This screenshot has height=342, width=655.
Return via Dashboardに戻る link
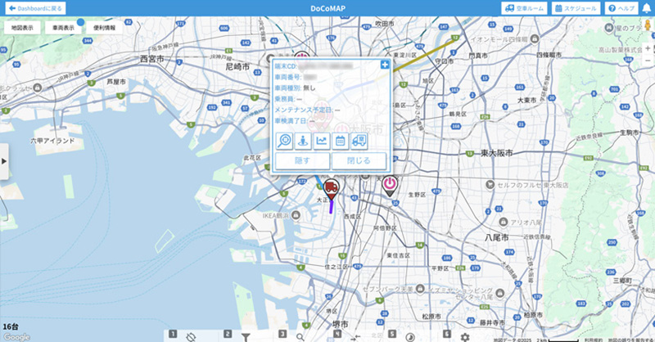[x=35, y=7]
